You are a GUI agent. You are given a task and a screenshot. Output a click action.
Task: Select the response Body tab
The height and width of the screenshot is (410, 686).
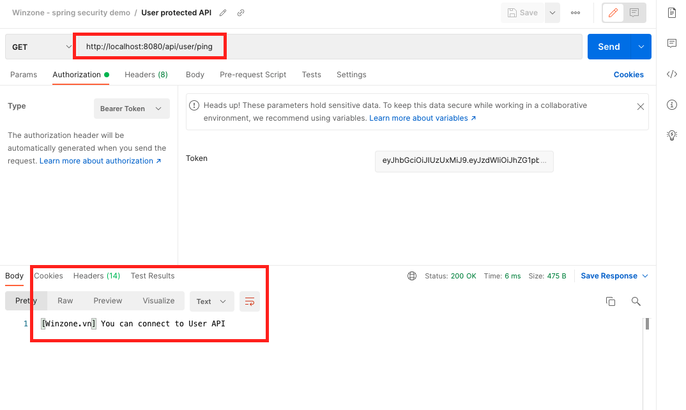coord(15,276)
